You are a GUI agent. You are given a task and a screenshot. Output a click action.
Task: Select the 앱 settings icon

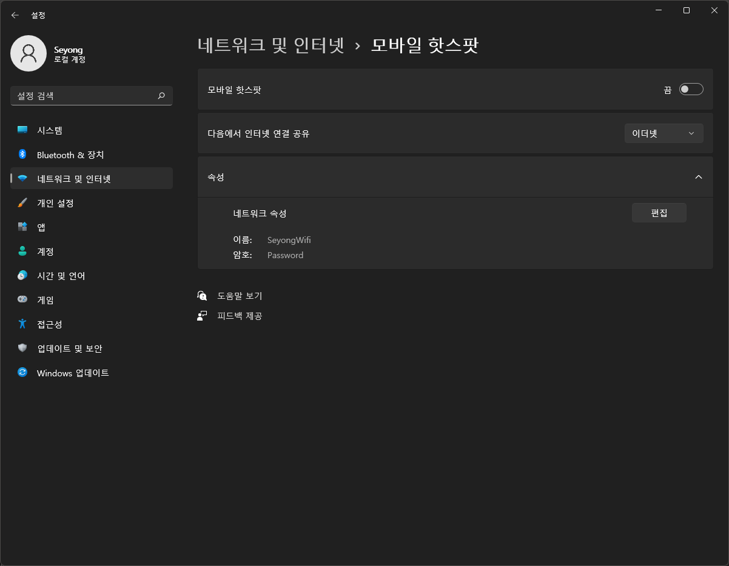point(22,227)
